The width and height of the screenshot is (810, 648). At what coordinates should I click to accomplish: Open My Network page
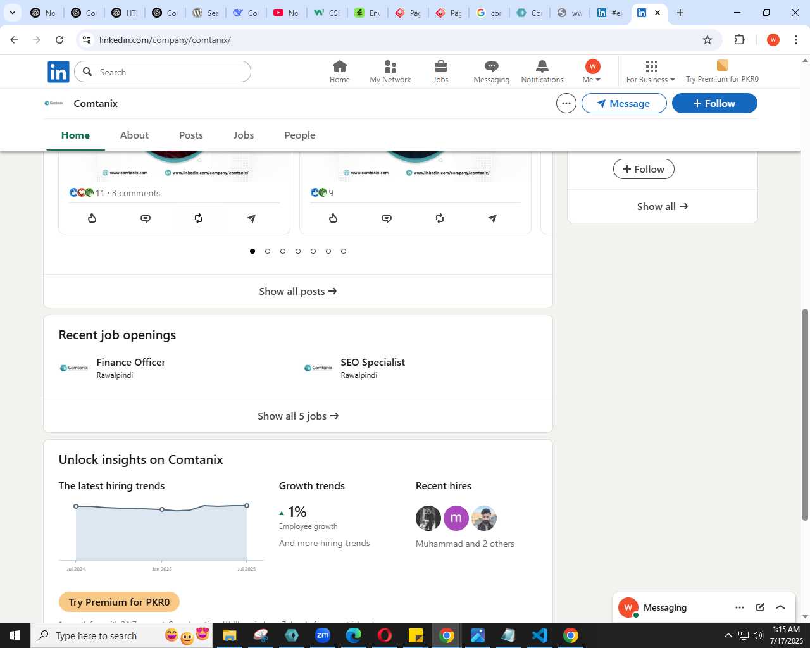(x=390, y=72)
